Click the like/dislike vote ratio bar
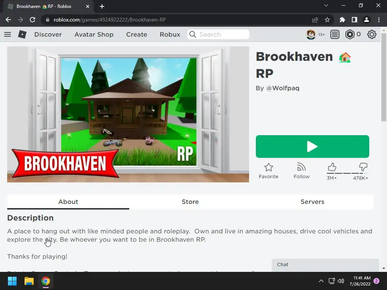 (x=348, y=173)
